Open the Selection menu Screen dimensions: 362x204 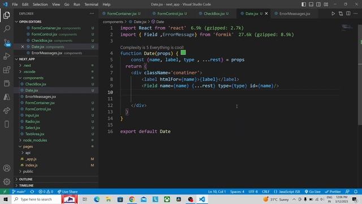tap(40, 5)
